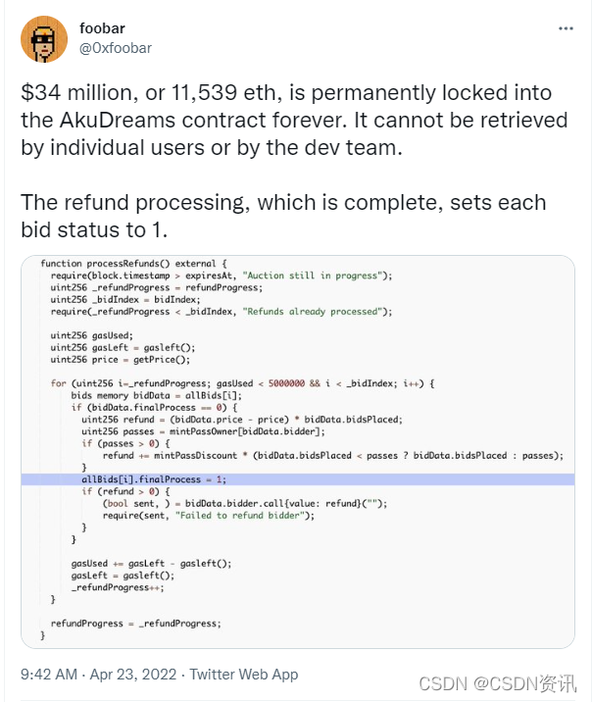Click the for loop header code line
Screen dimensions: 592x702
(x=241, y=383)
